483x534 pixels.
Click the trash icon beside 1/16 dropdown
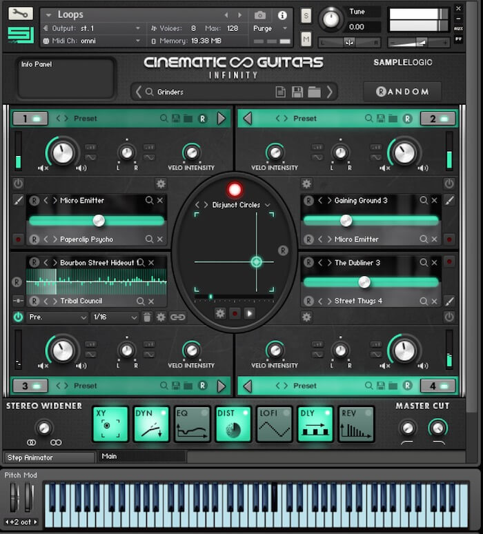coord(147,317)
